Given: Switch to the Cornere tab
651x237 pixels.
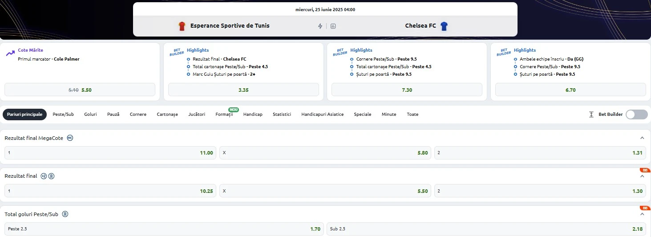Looking at the screenshot, I should pos(138,114).
